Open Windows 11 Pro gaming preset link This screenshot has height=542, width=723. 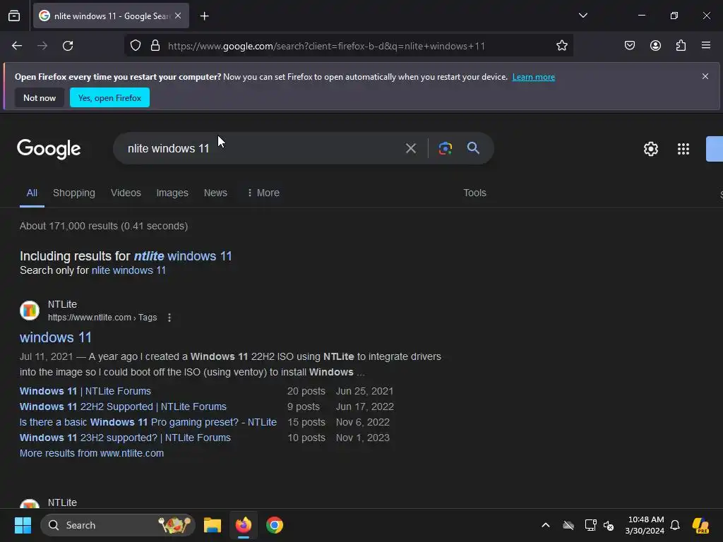(148, 422)
